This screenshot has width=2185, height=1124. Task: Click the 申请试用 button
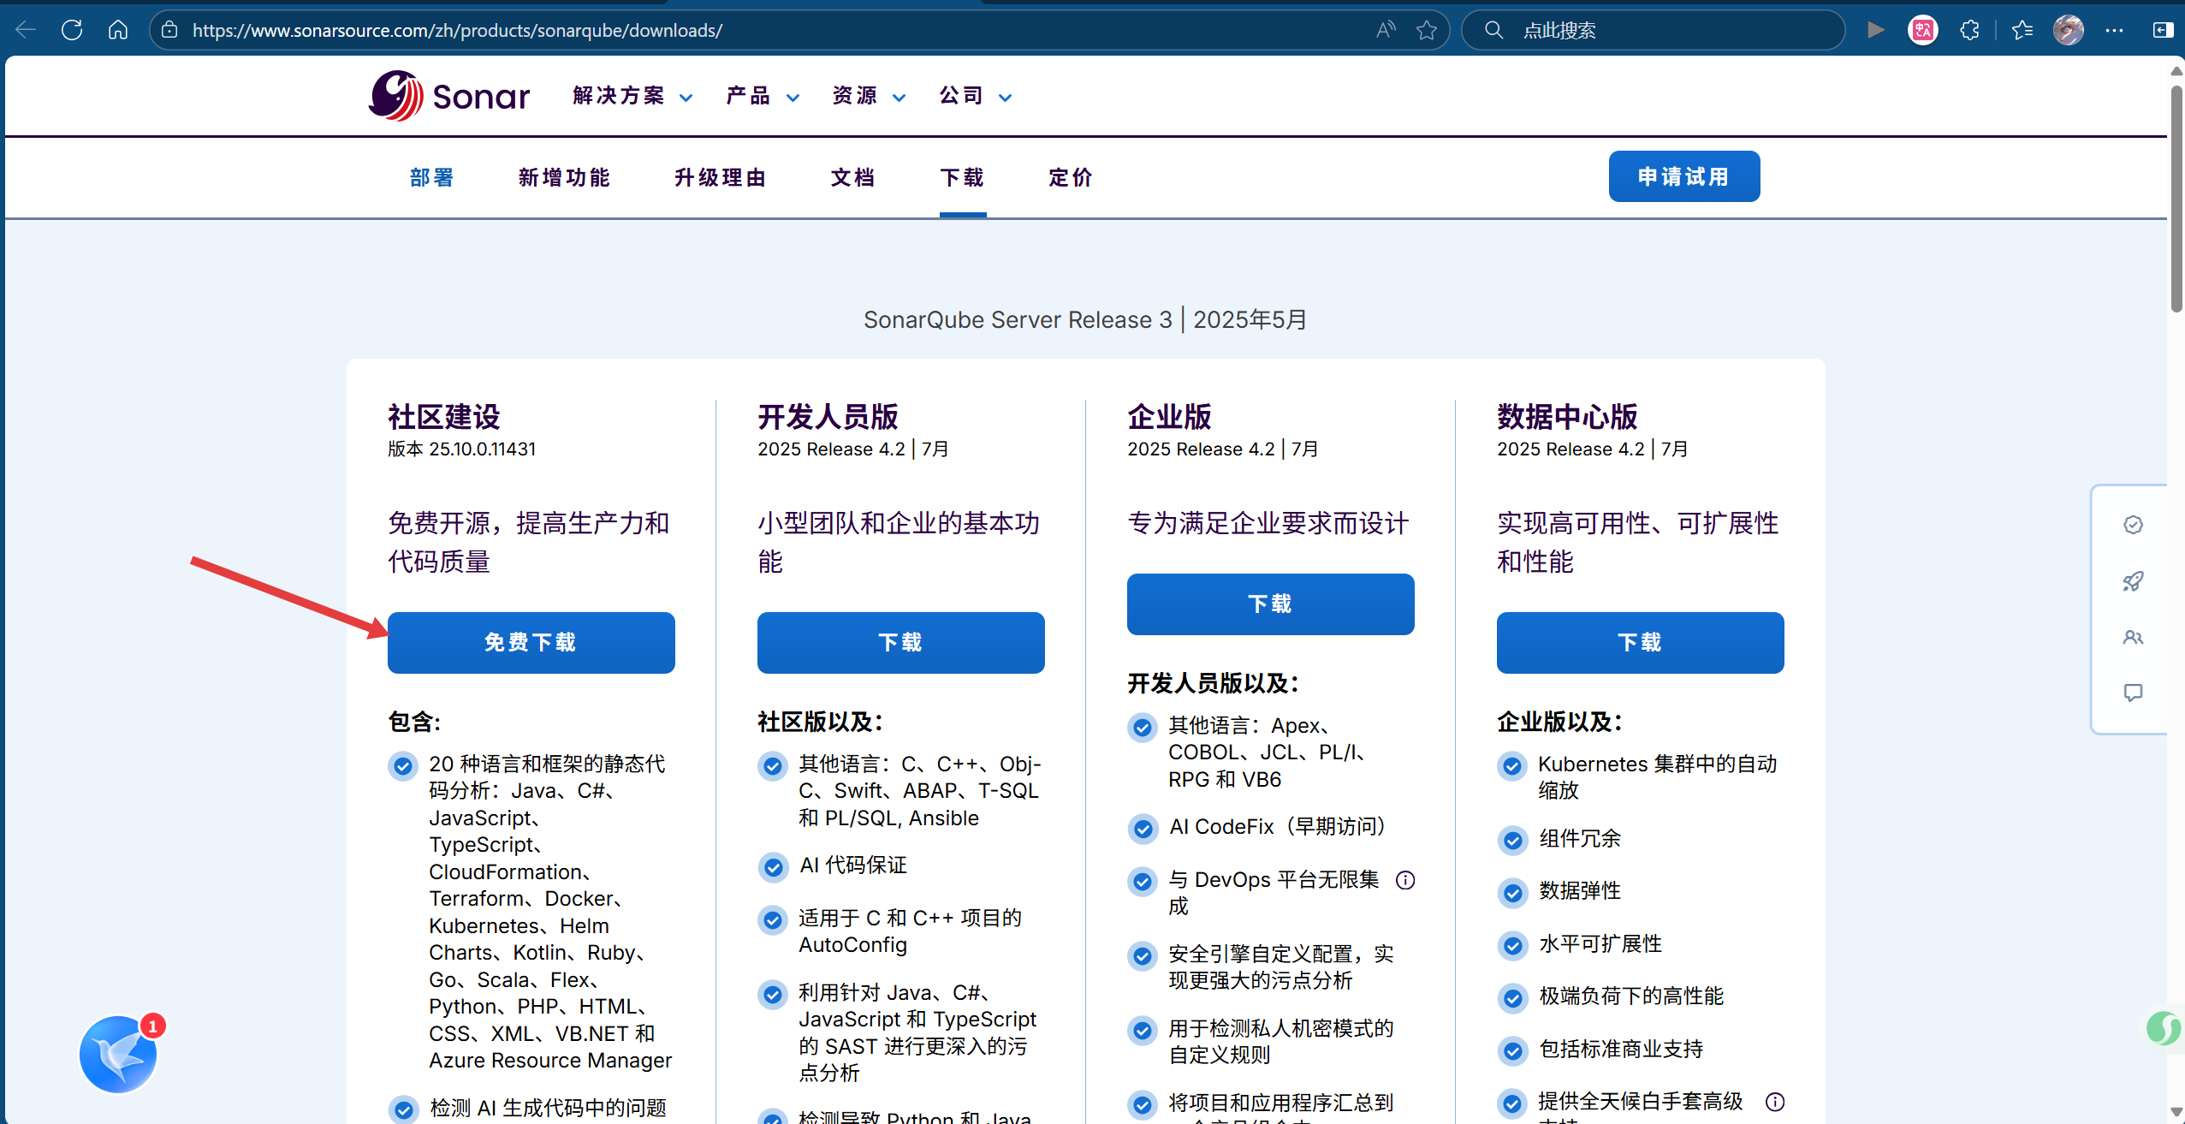tap(1684, 176)
